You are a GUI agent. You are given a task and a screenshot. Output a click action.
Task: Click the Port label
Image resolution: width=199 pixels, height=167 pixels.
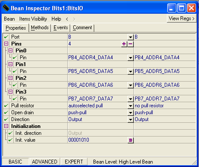pyautogui.click(x=15, y=37)
